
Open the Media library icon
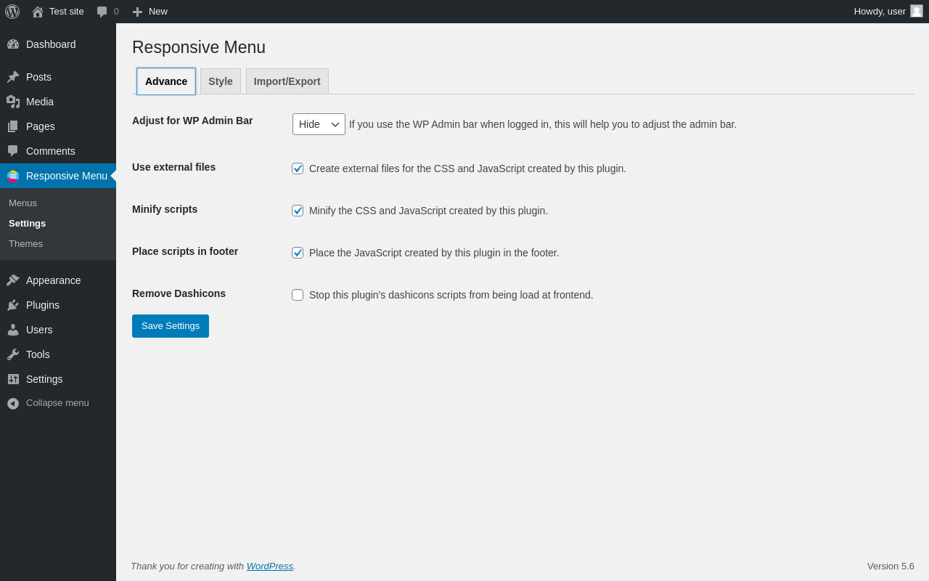coord(13,102)
